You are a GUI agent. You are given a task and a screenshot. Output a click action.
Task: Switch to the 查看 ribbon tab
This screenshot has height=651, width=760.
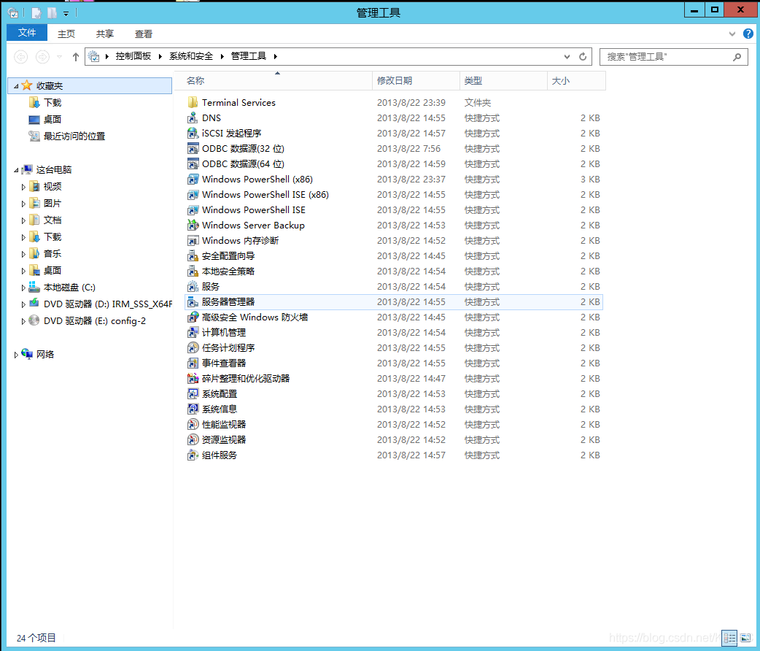point(143,34)
